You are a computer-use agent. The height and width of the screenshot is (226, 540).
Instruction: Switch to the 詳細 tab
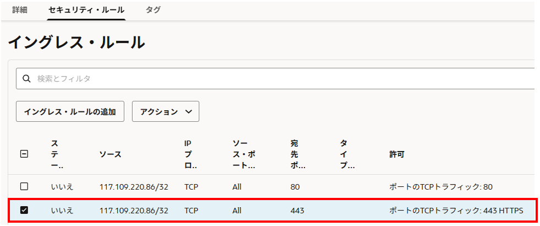pos(20,10)
